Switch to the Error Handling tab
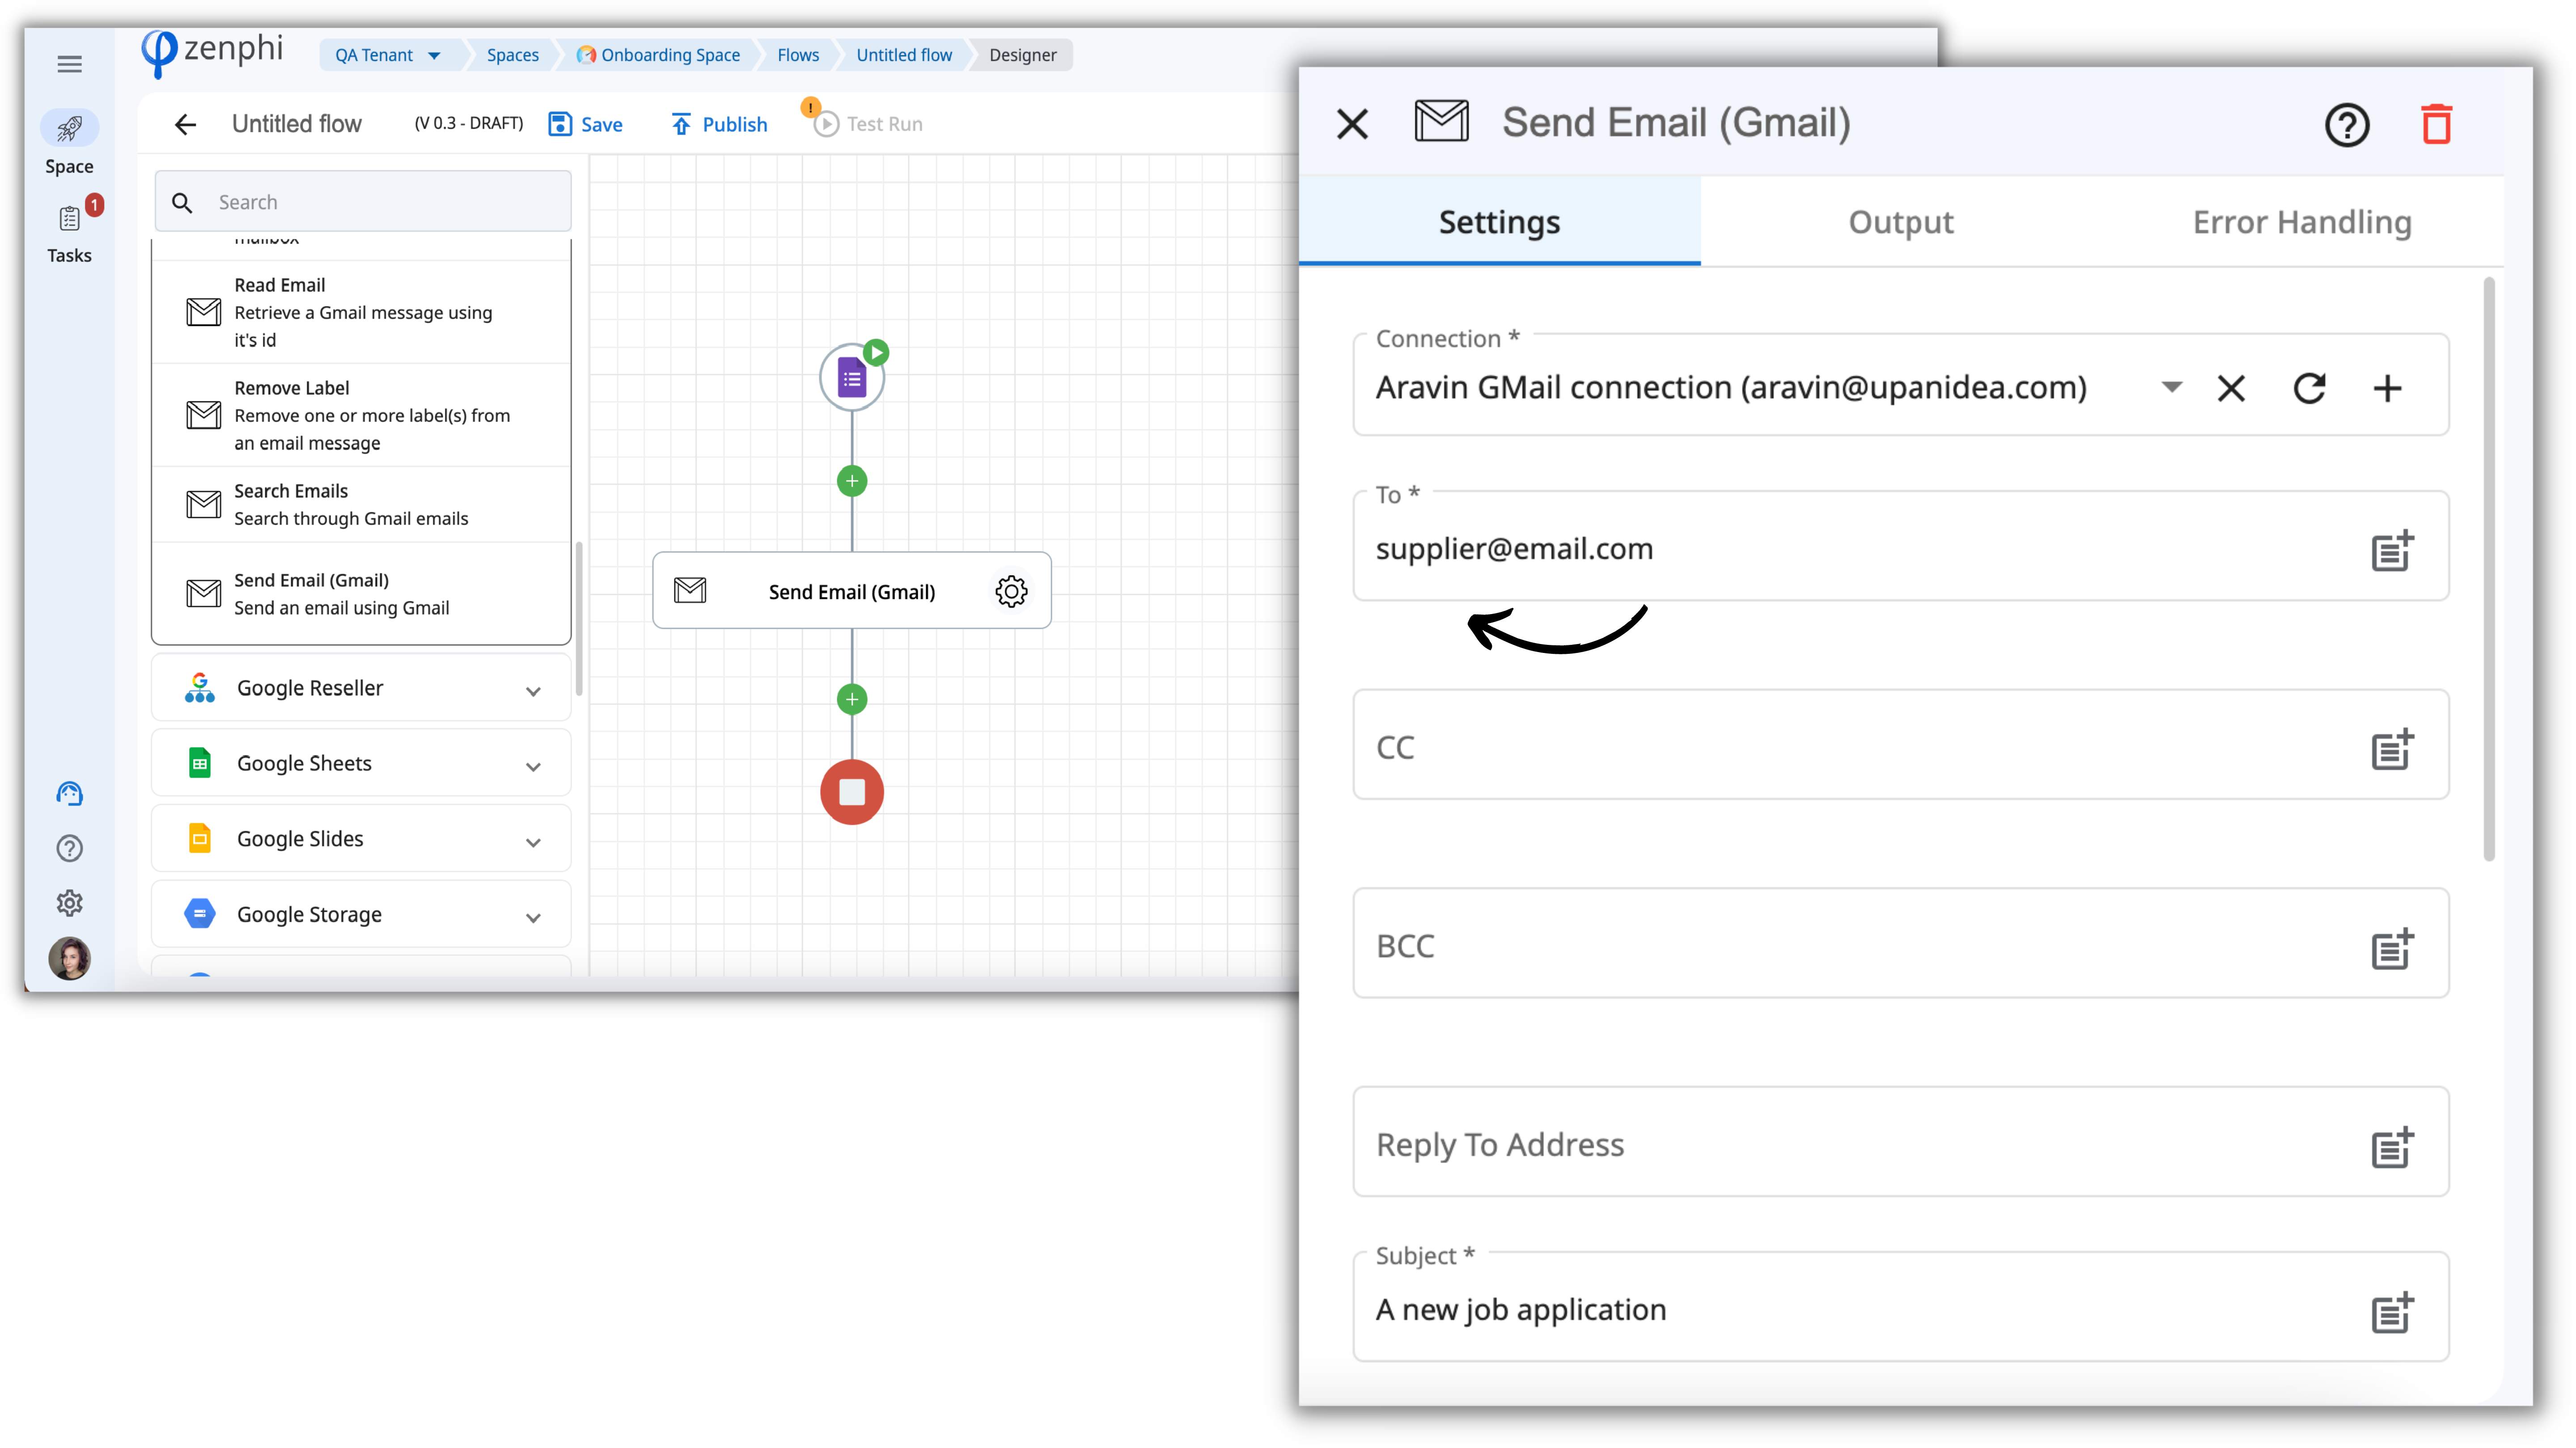Viewport: 2576px width, 1448px height. (x=2301, y=222)
